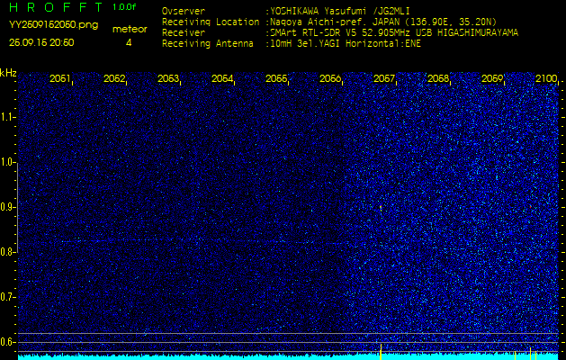Click the 0.8 frequency axis label
The width and height of the screenshot is (566, 360).
(7, 252)
